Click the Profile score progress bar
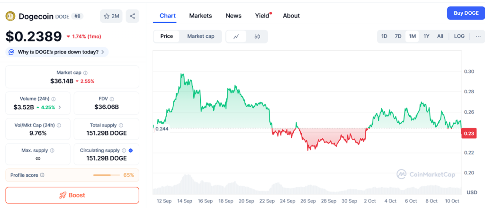This screenshot has width=485, height=208. [x=107, y=175]
